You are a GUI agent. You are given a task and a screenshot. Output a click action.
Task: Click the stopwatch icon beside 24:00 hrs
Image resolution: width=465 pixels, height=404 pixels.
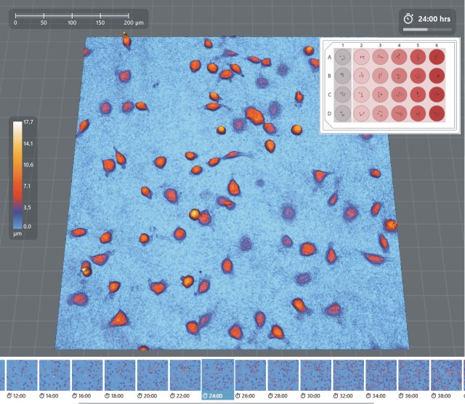pyautogui.click(x=408, y=17)
